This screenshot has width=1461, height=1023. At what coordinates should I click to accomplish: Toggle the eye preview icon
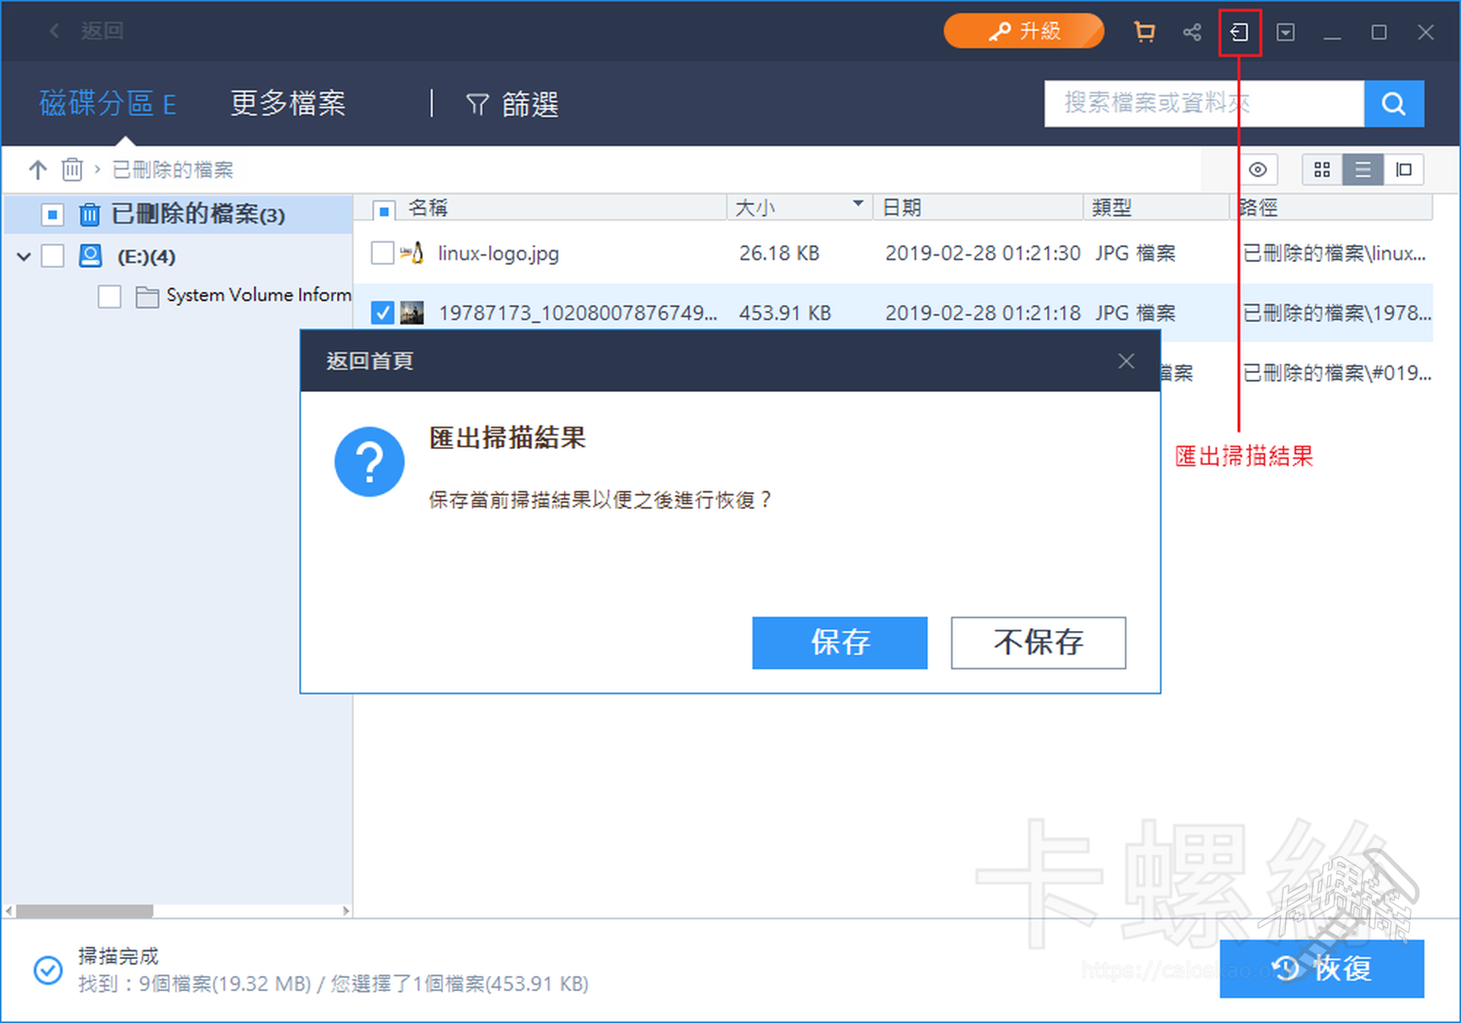1258,169
